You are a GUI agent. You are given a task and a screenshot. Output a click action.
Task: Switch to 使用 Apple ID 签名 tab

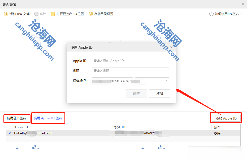[48, 118]
